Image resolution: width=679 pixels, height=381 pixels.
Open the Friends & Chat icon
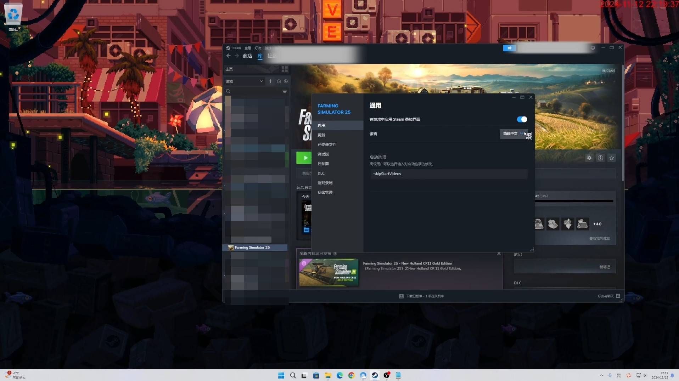pyautogui.click(x=618, y=296)
